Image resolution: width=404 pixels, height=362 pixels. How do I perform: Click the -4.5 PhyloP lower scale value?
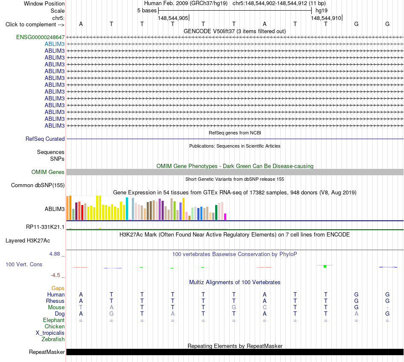click(55, 275)
